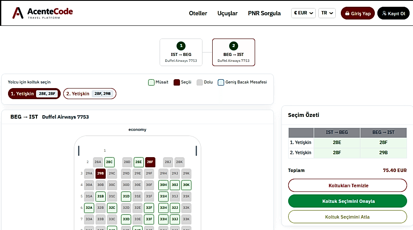Select available seat 28C
The image size is (413, 230).
tap(110, 162)
